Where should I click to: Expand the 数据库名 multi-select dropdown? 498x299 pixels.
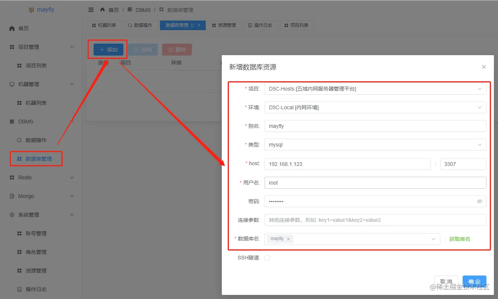pyautogui.click(x=433, y=239)
